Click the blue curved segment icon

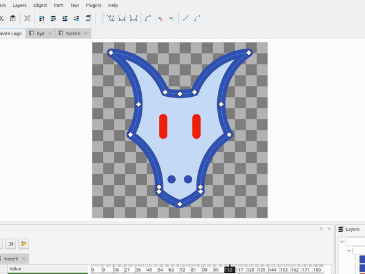(x=197, y=18)
